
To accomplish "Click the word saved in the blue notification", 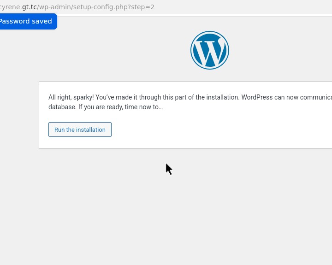I will (42, 21).
